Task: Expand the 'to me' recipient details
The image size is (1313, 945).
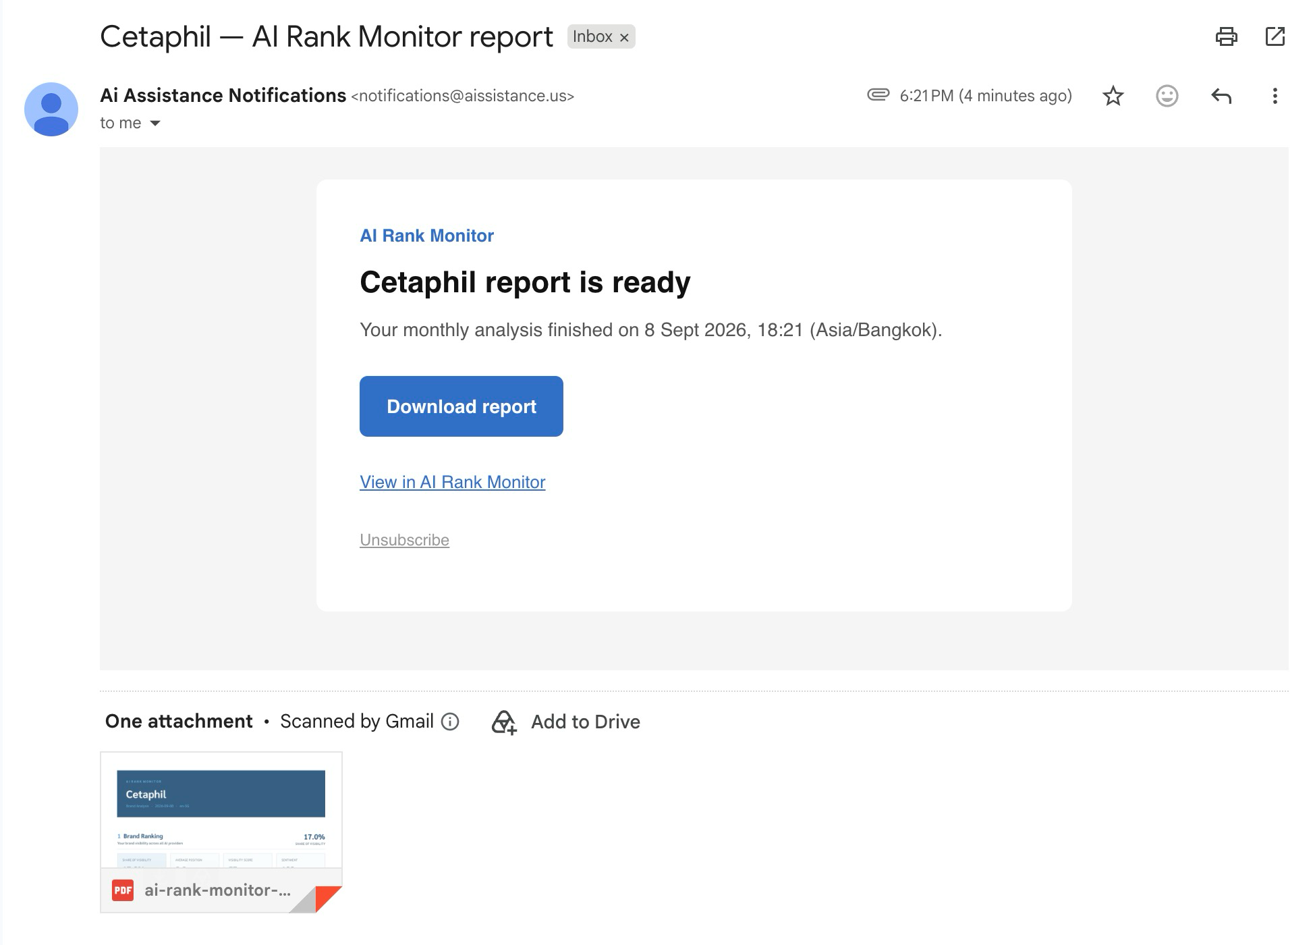Action: click(x=155, y=123)
